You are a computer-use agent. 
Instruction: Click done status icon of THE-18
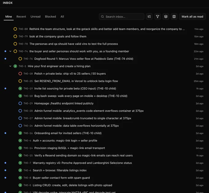[x=20, y=96]
